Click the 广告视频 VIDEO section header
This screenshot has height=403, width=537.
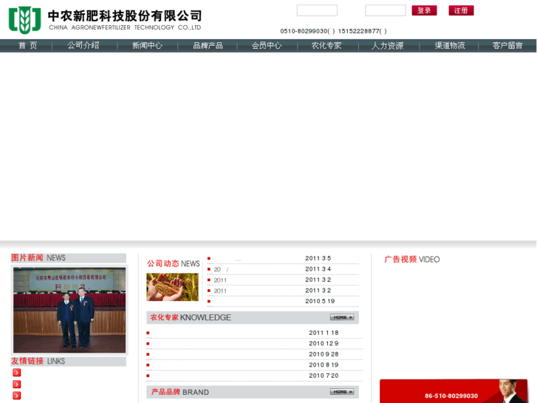pos(412,260)
